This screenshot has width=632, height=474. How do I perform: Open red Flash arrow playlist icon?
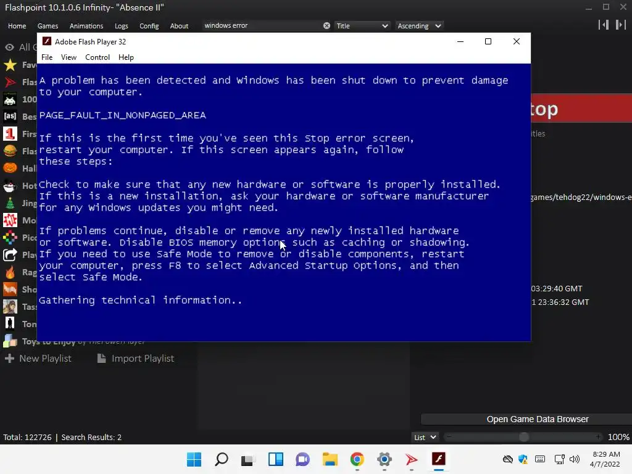10,82
